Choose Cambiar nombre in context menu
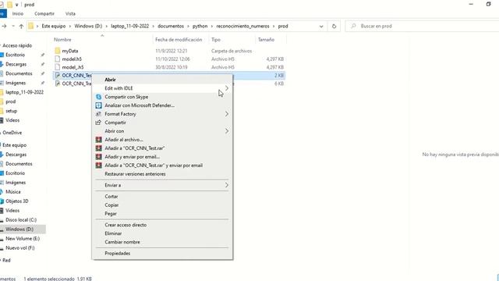Viewport: 499px width, 281px height. 122,242
